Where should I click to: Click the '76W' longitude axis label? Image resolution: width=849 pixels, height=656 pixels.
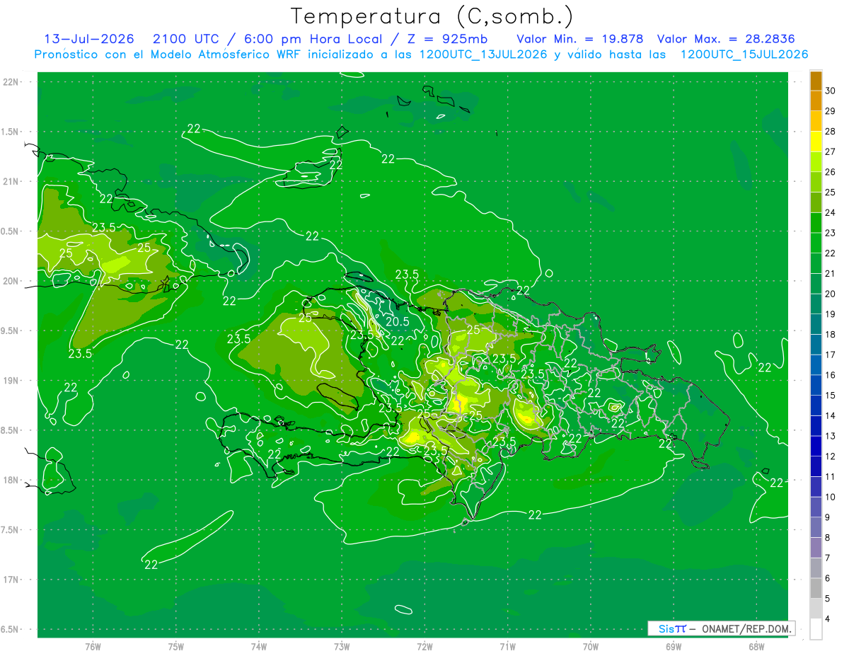tap(93, 647)
